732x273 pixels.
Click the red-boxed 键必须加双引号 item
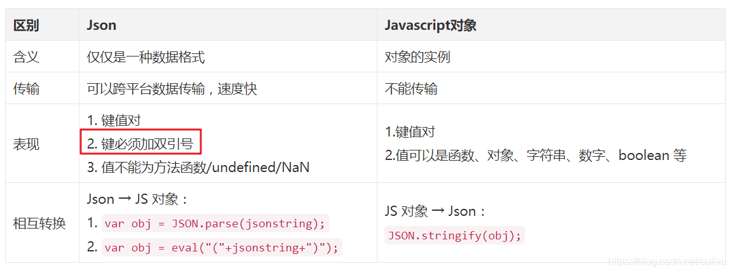140,143
